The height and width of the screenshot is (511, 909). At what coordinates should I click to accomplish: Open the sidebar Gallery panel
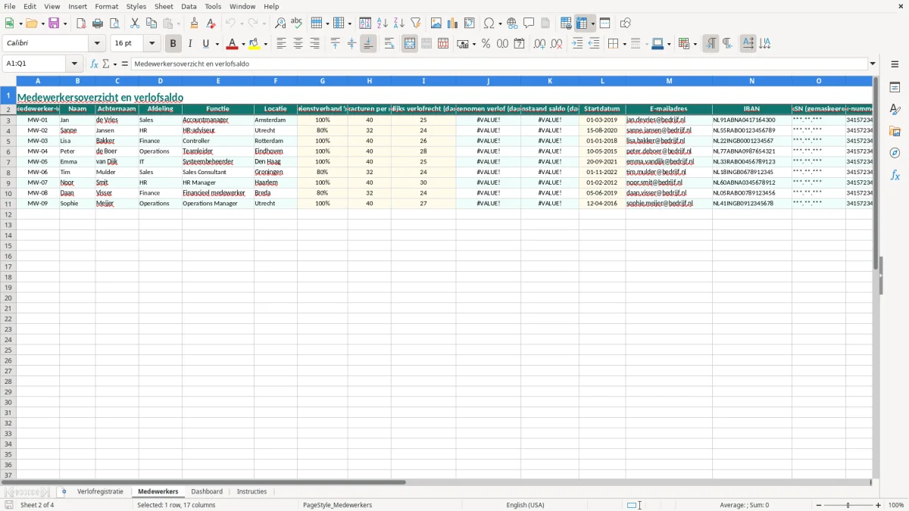click(895, 132)
